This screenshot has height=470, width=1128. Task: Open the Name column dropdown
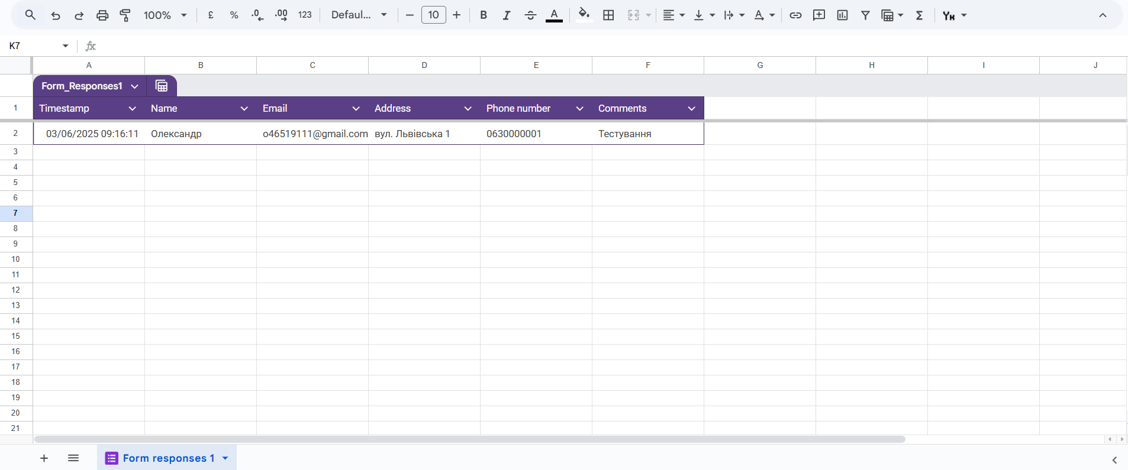(244, 108)
